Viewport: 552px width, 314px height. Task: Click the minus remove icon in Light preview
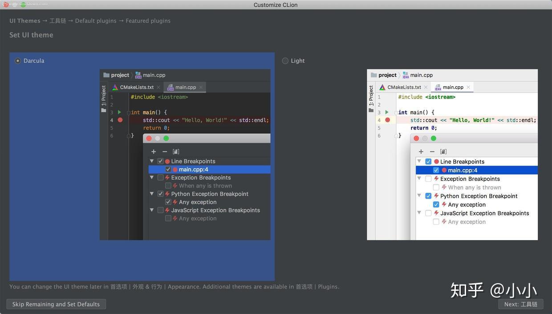point(432,152)
